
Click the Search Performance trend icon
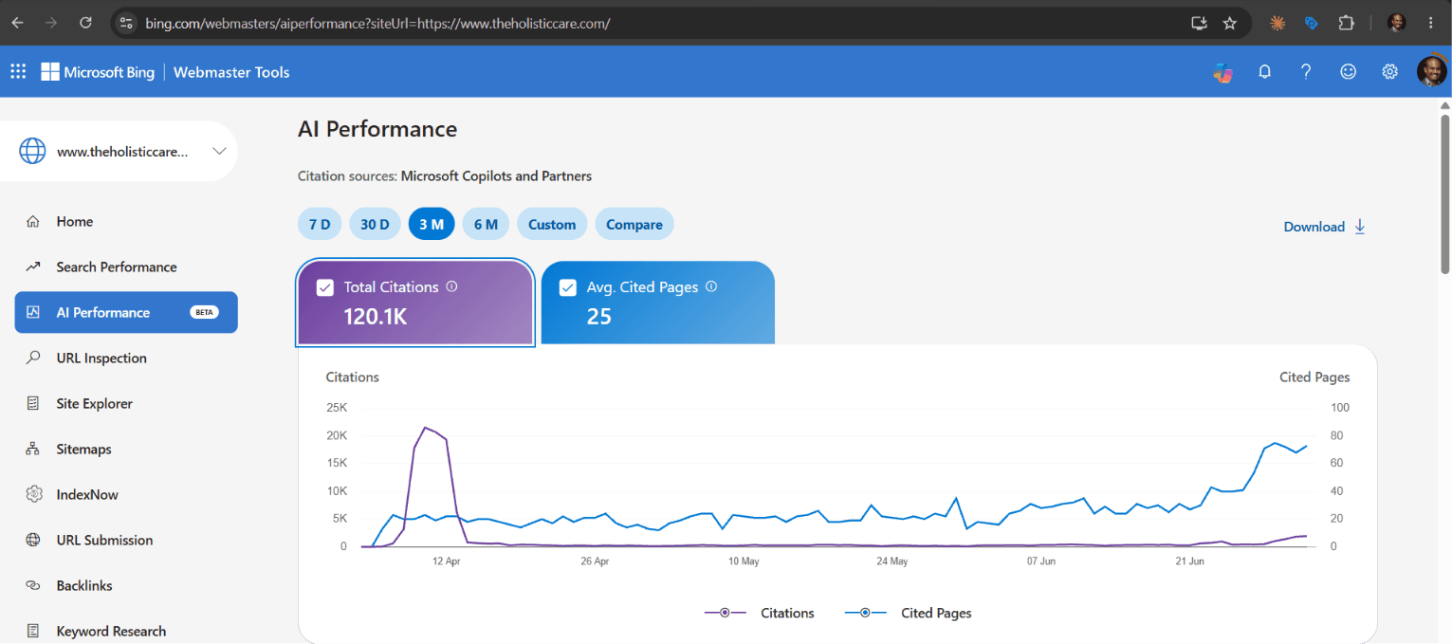click(x=33, y=267)
